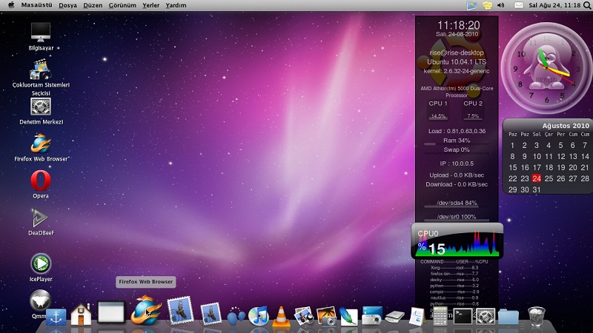This screenshot has width=593, height=333.
Task: Click the VLC cone icon in dock
Action: [281, 316]
